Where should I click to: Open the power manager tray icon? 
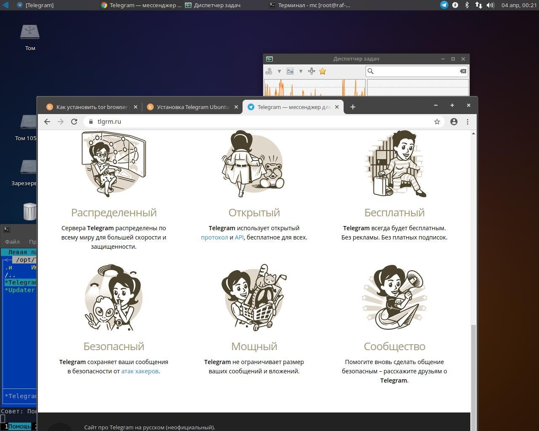point(455,5)
